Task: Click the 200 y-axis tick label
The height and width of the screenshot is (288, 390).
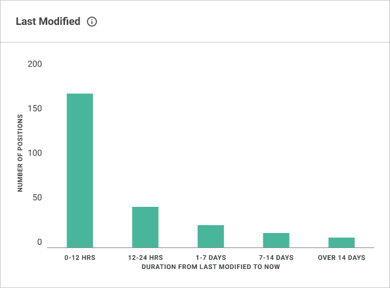Action: point(35,64)
